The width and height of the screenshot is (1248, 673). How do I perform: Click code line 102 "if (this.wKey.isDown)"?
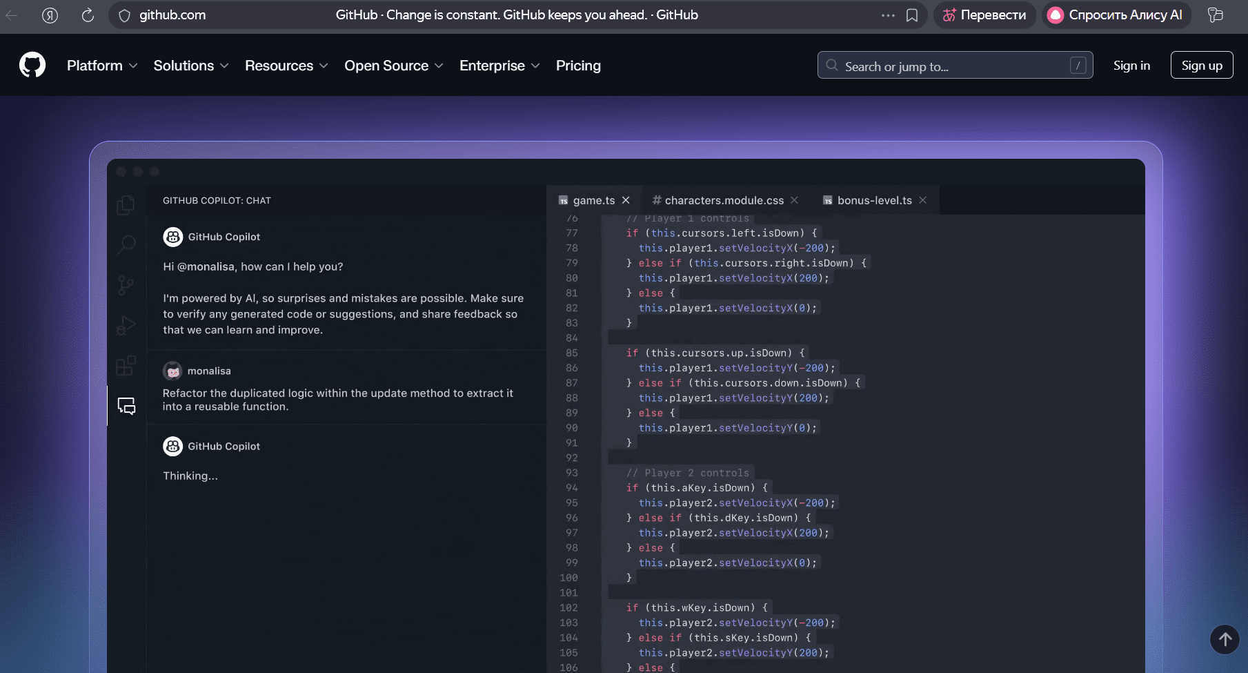pyautogui.click(x=697, y=608)
